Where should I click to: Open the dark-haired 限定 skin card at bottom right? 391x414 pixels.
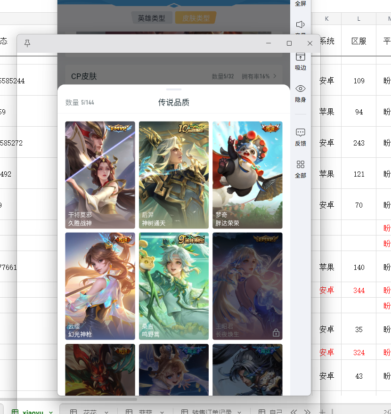click(x=247, y=370)
